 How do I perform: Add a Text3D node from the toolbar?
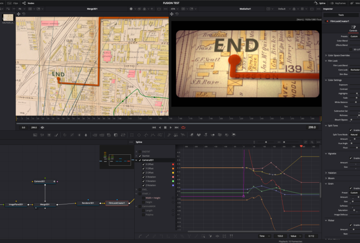206,135
